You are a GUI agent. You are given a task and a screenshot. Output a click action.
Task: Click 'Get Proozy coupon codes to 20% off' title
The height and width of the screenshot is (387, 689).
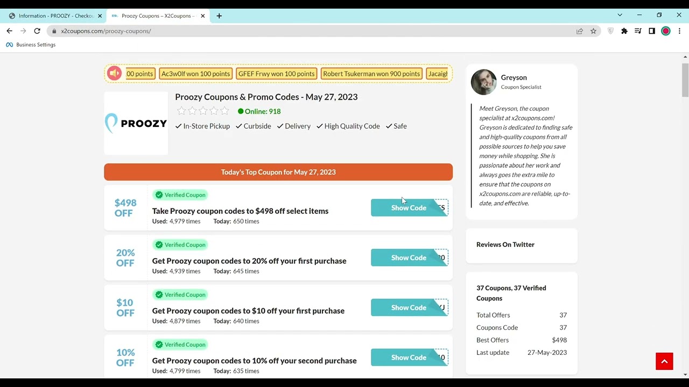249,261
